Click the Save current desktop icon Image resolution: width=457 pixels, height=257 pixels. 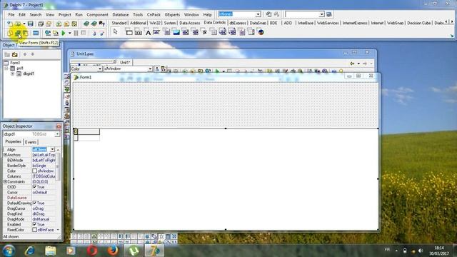click(x=268, y=14)
